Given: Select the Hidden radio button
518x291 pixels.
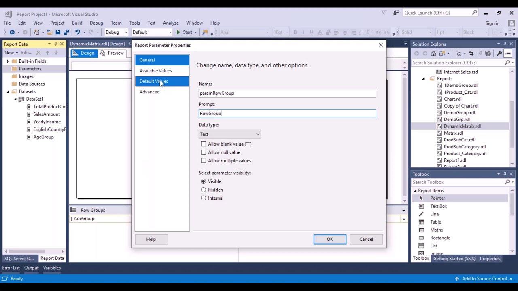Looking at the screenshot, I should pos(204,190).
